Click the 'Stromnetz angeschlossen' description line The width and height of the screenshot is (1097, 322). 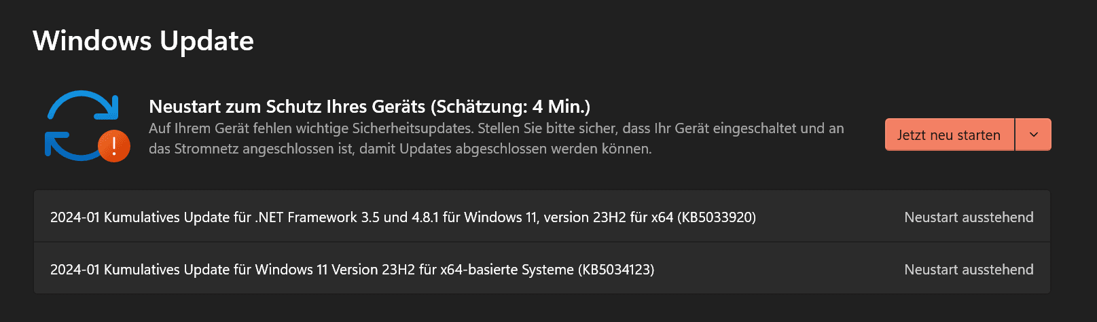[x=400, y=149]
